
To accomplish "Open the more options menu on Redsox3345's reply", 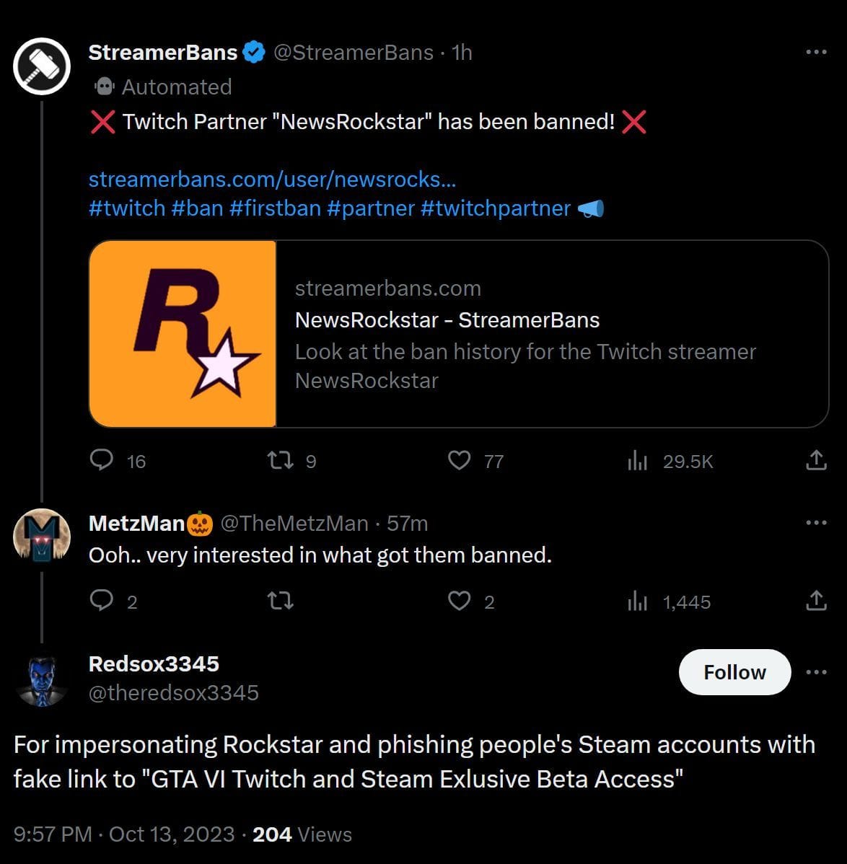I will tap(816, 671).
